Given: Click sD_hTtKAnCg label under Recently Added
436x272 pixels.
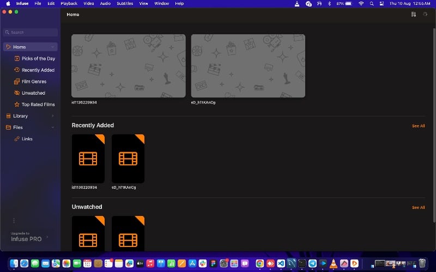Looking at the screenshot, I should click(x=124, y=187).
